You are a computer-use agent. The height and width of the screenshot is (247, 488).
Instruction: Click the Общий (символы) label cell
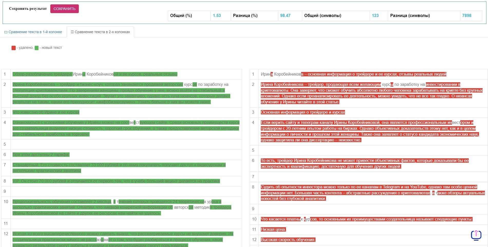point(336,16)
